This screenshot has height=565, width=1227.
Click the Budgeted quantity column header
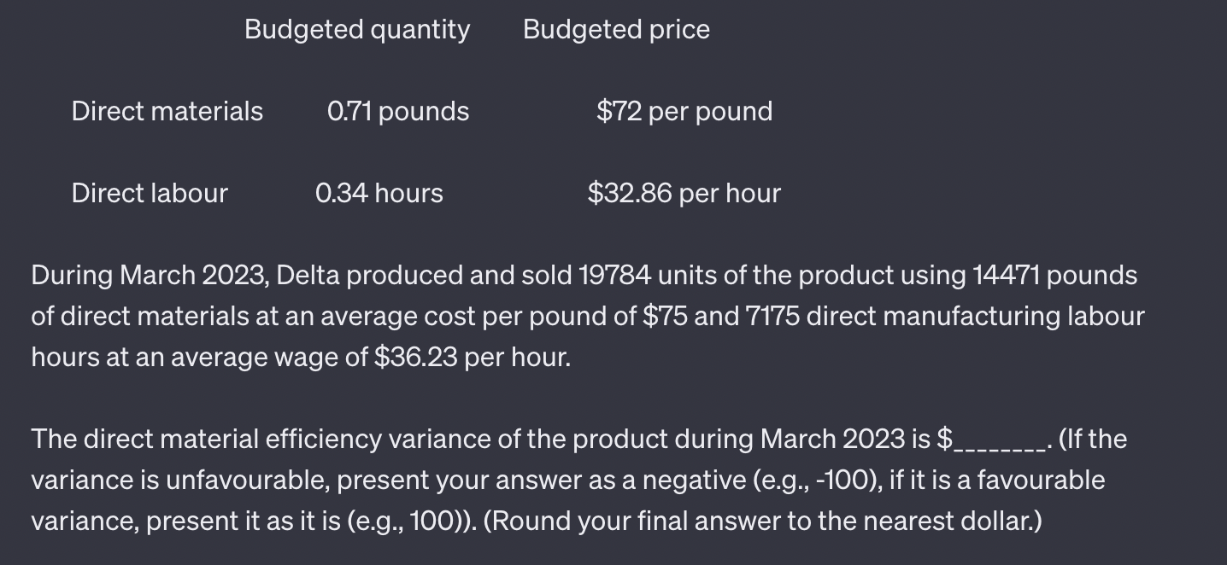tap(357, 30)
